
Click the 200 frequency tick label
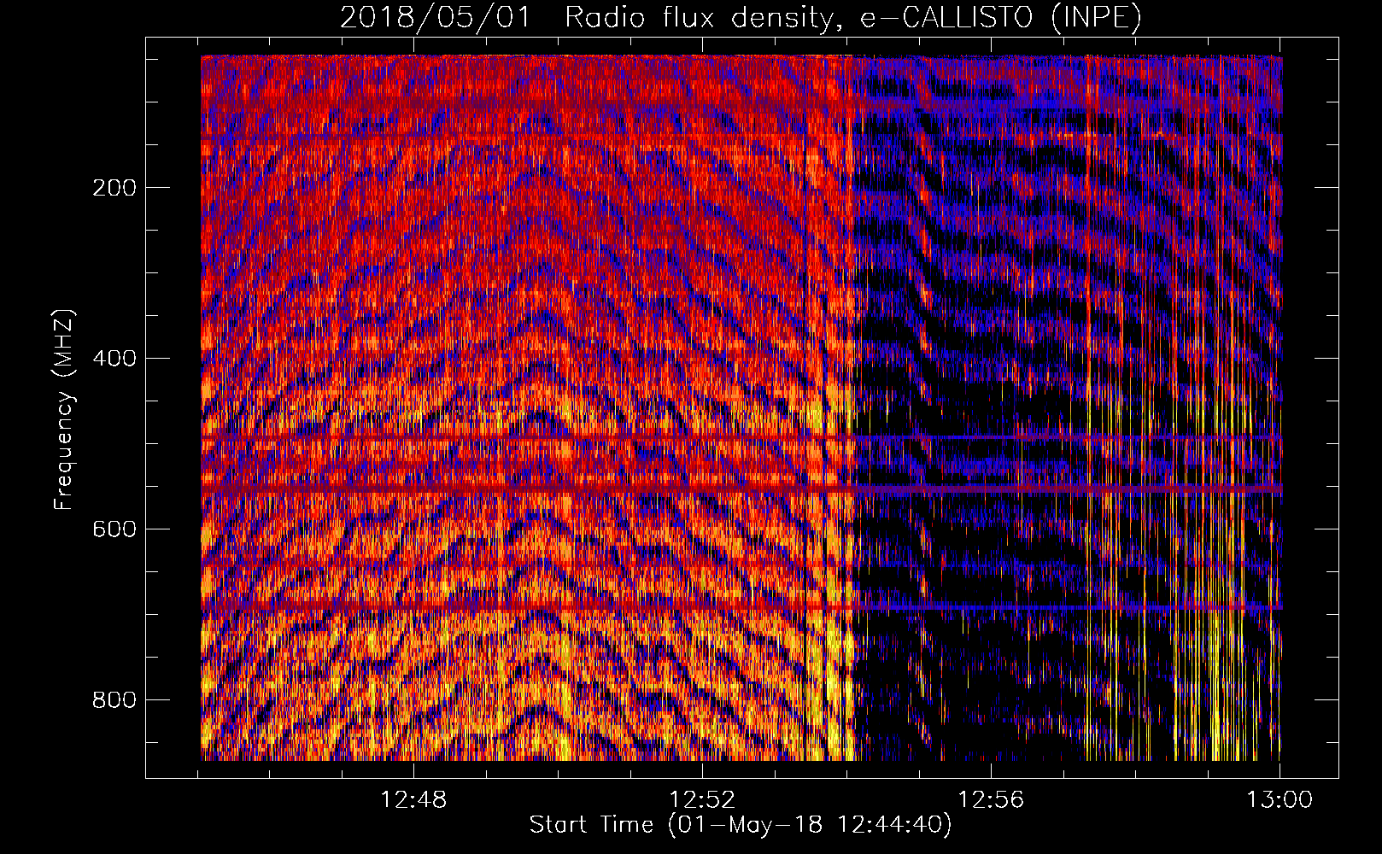point(114,188)
